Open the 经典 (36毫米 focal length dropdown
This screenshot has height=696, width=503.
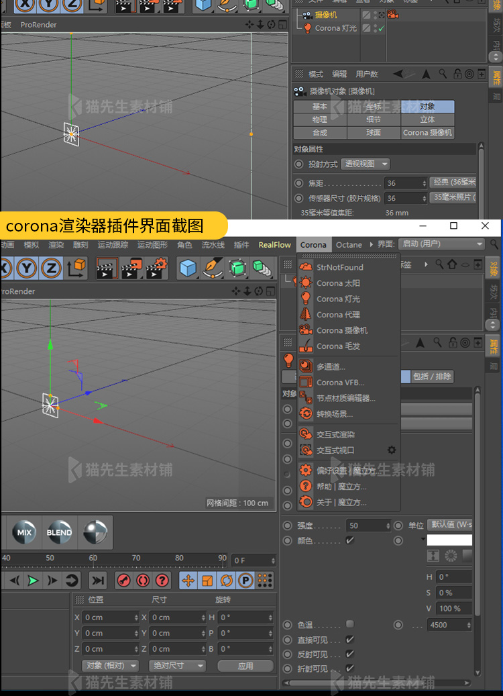(x=453, y=183)
